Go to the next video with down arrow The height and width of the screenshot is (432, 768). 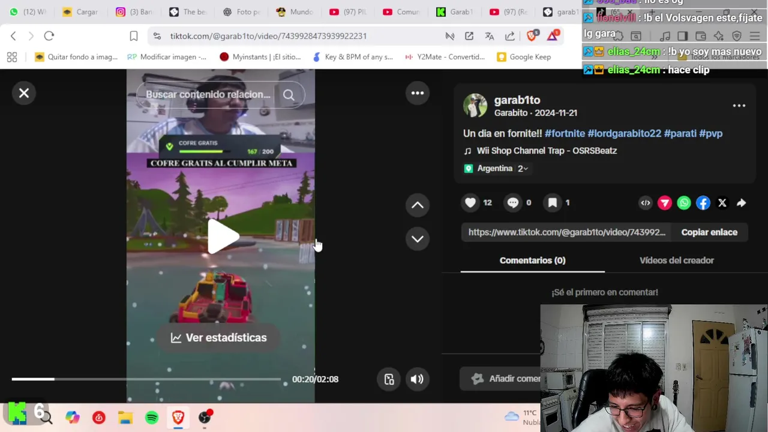point(418,239)
